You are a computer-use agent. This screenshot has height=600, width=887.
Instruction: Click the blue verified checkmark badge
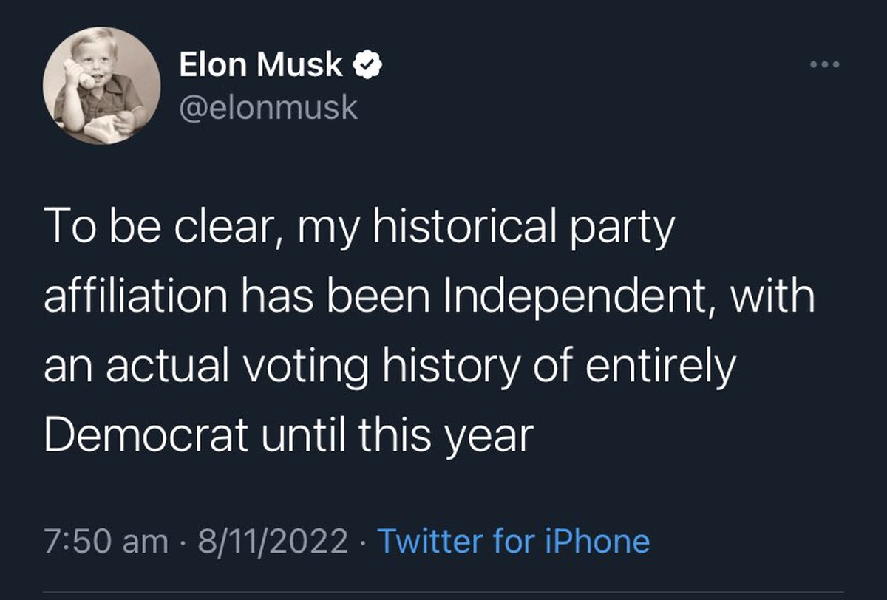pyautogui.click(x=367, y=67)
